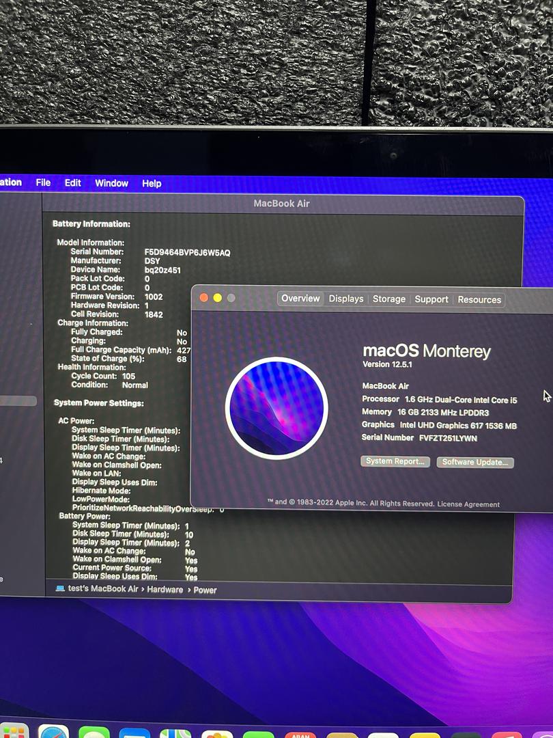Switch to the Displays tab
The image size is (553, 738).
click(x=346, y=299)
